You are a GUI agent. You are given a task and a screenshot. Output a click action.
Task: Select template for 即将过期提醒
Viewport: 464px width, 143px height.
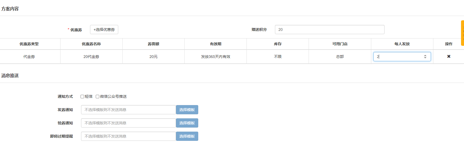coord(187,136)
